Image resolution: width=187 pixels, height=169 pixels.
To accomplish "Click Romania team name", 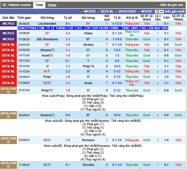I will [x=88, y=140].
